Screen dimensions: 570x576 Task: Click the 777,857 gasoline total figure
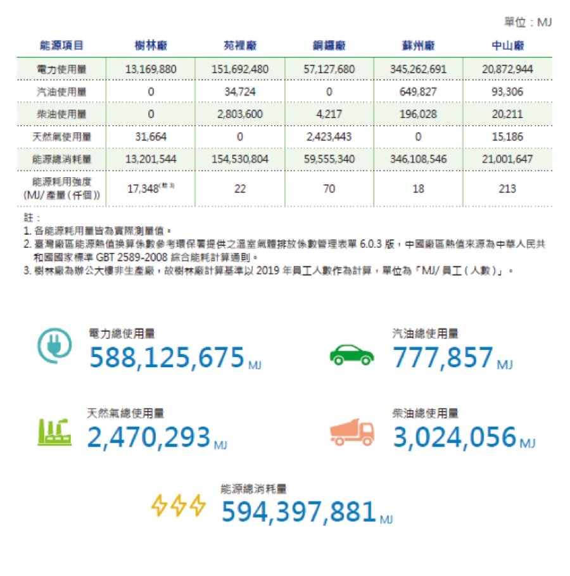443,358
